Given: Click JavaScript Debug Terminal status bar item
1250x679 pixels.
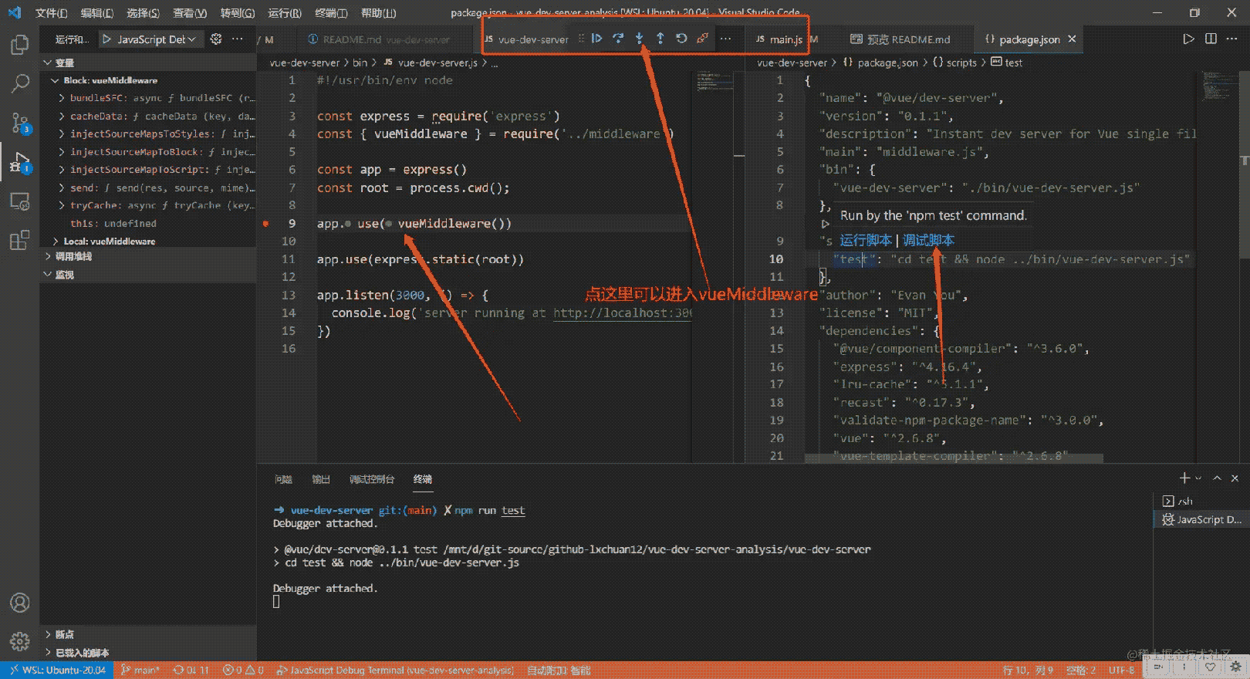Looking at the screenshot, I should click(x=395, y=670).
